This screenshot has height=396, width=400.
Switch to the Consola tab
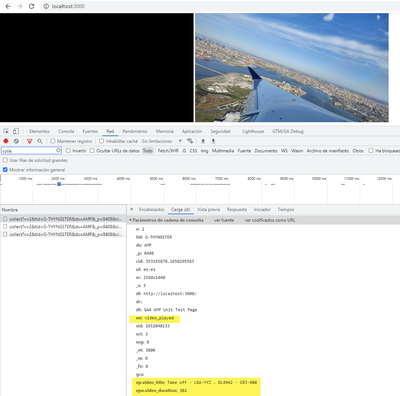[66, 131]
